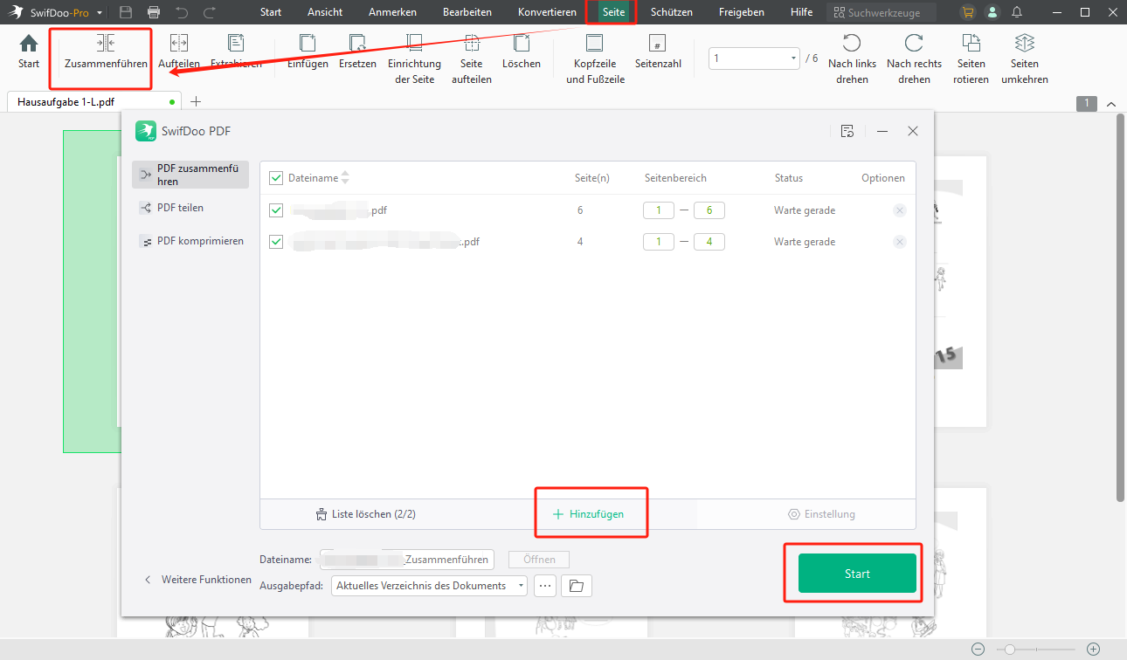
Task: Open the Bearbeiten menu
Action: 467,12
